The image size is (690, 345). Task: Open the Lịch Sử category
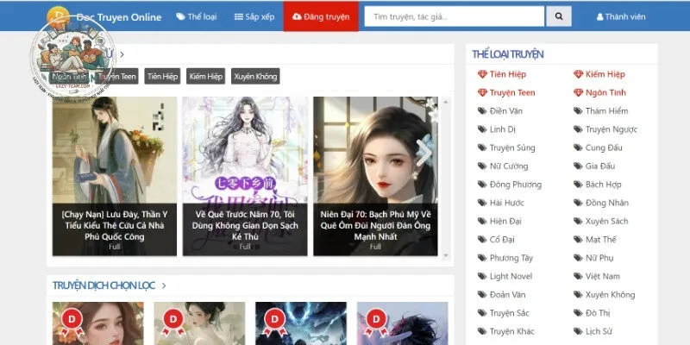[599, 331]
